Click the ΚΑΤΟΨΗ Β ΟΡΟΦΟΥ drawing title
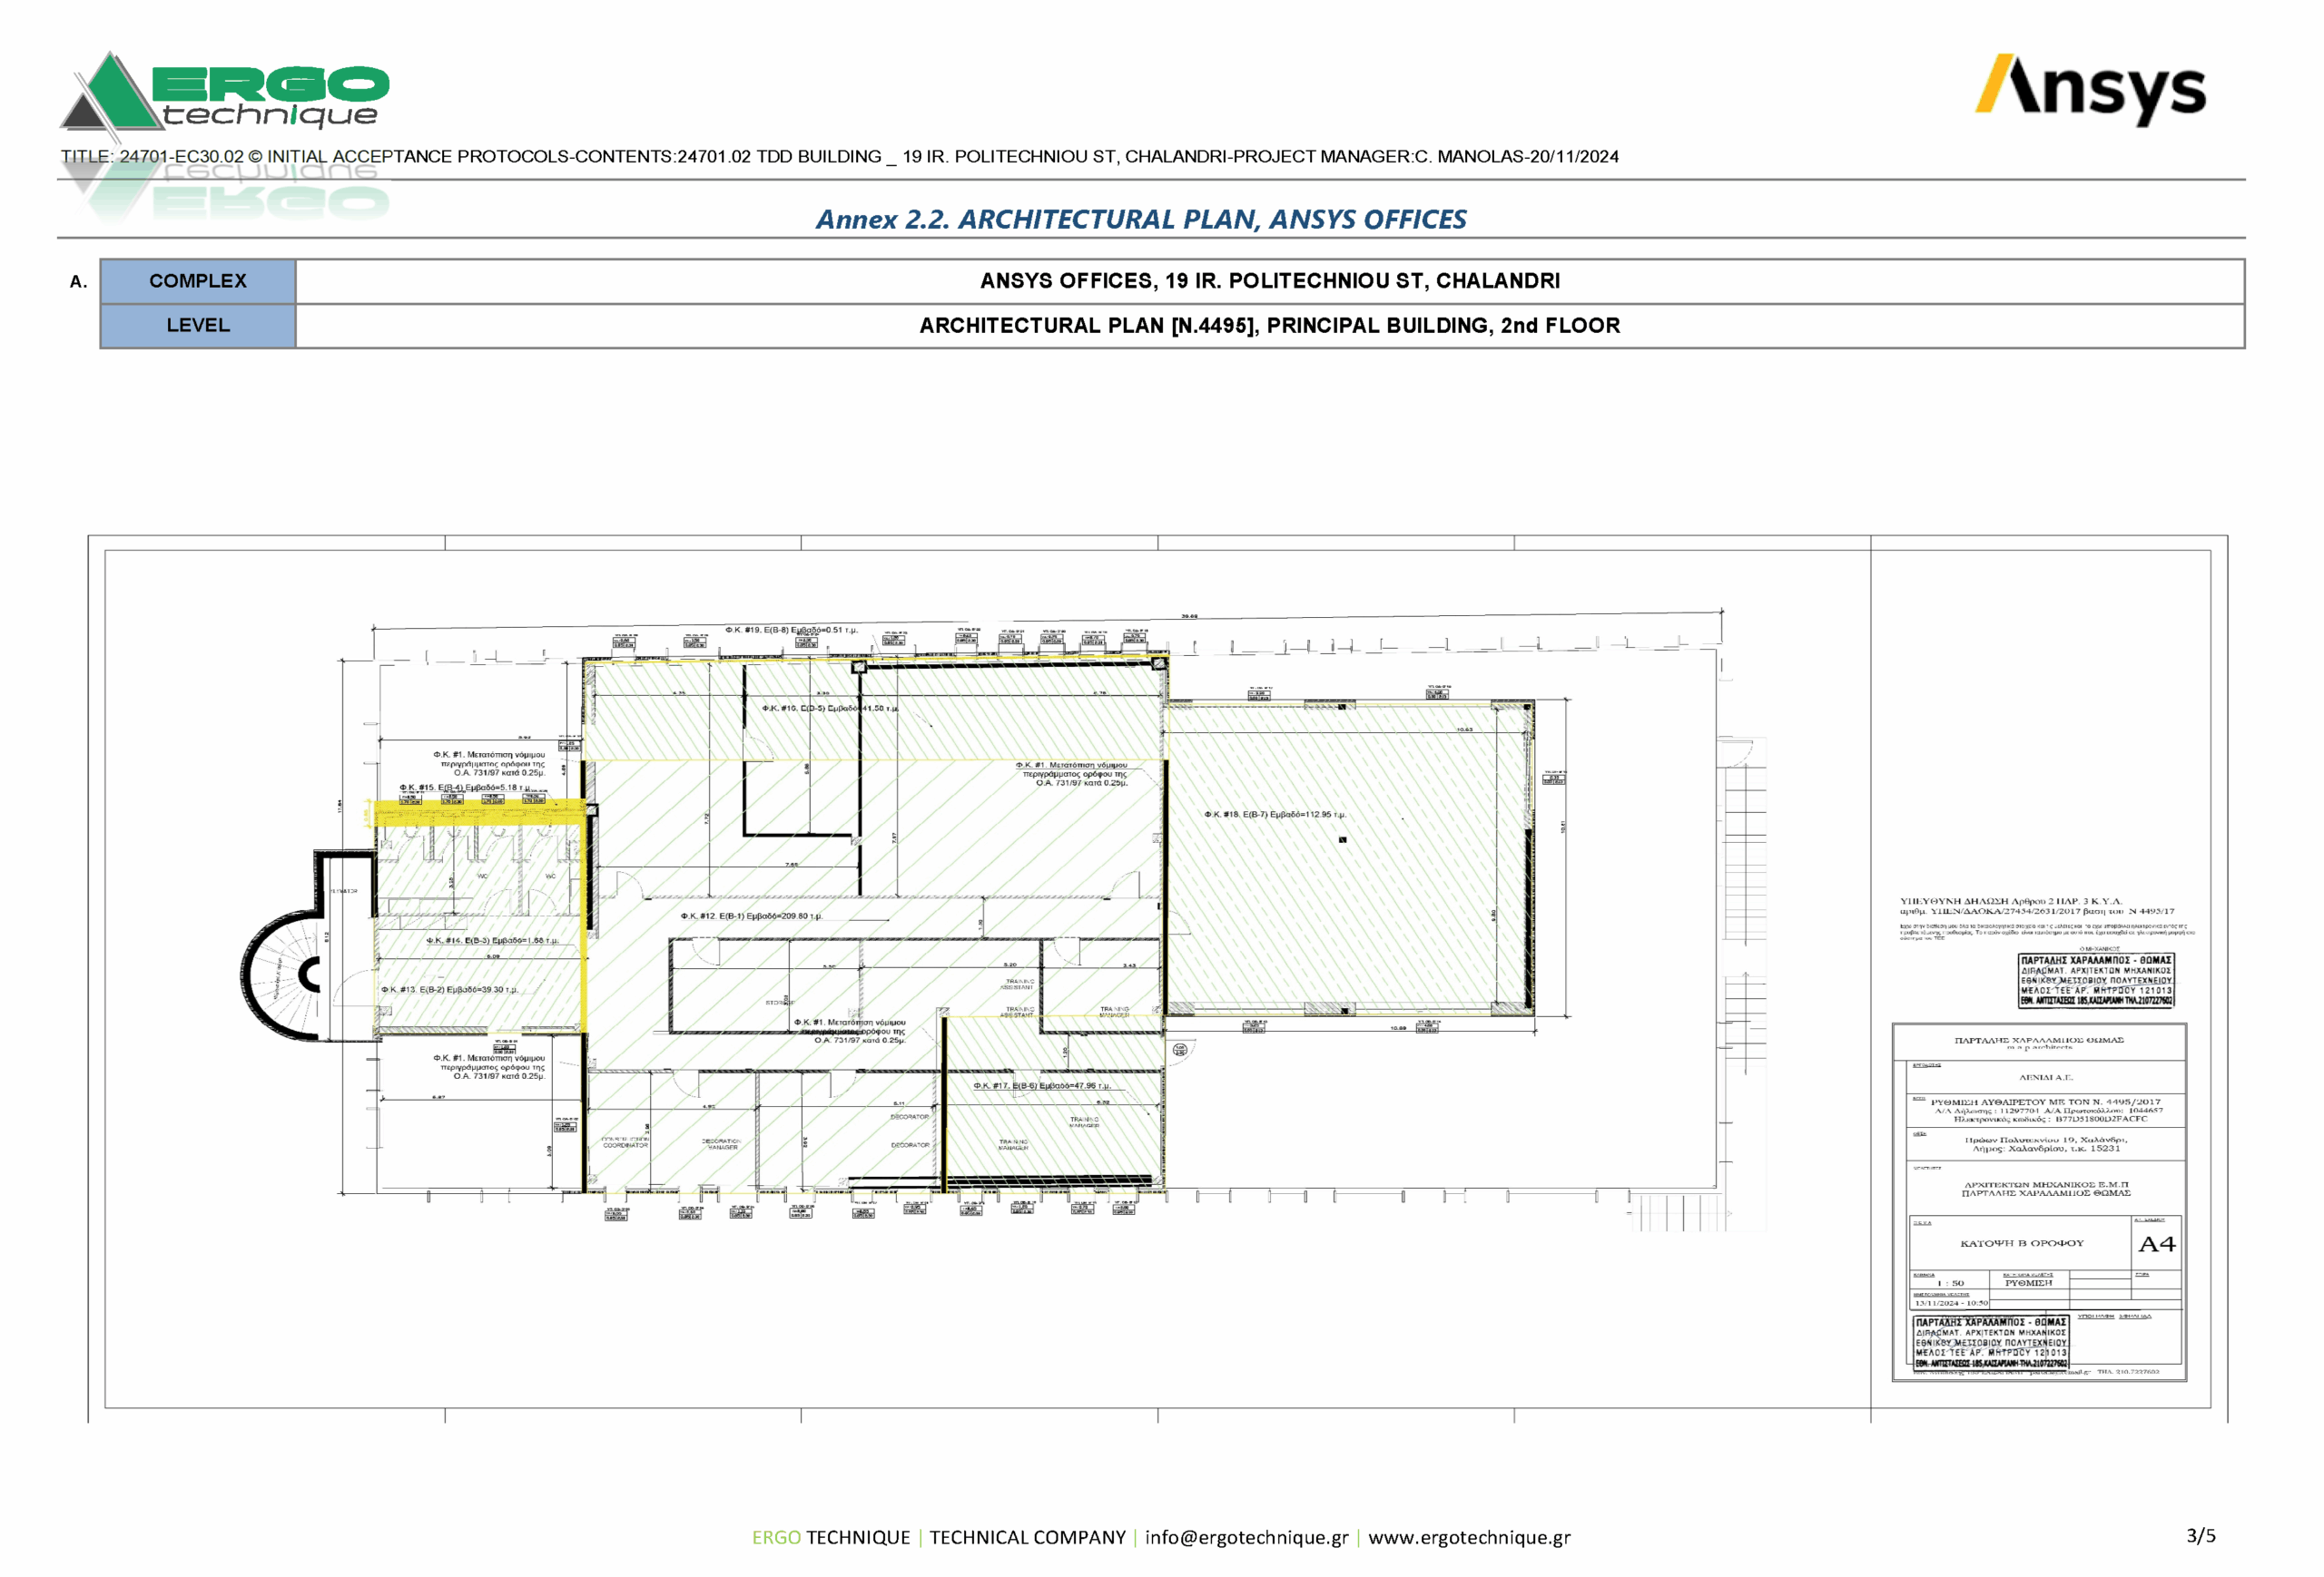This screenshot has height=1577, width=2324. (2021, 1243)
